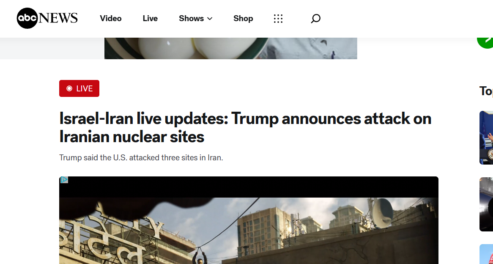Image resolution: width=493 pixels, height=264 pixels.
Task: Play the main article video
Action: click(249, 220)
